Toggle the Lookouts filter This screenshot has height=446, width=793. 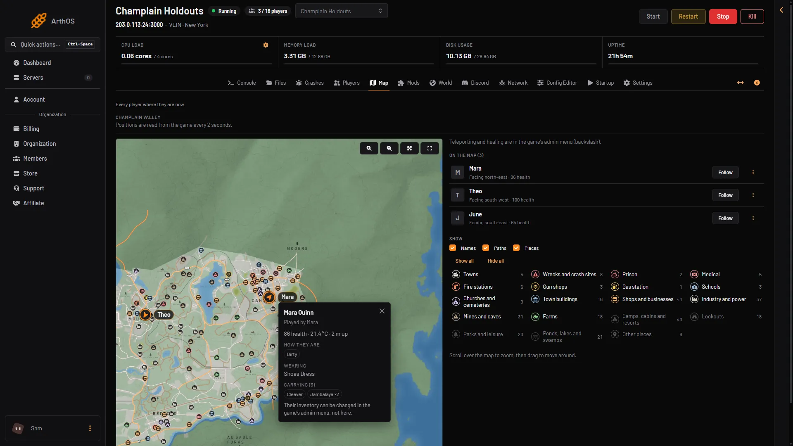[726, 317]
